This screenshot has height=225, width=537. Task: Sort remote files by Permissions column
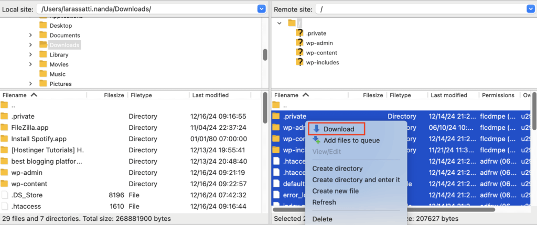[498, 95]
